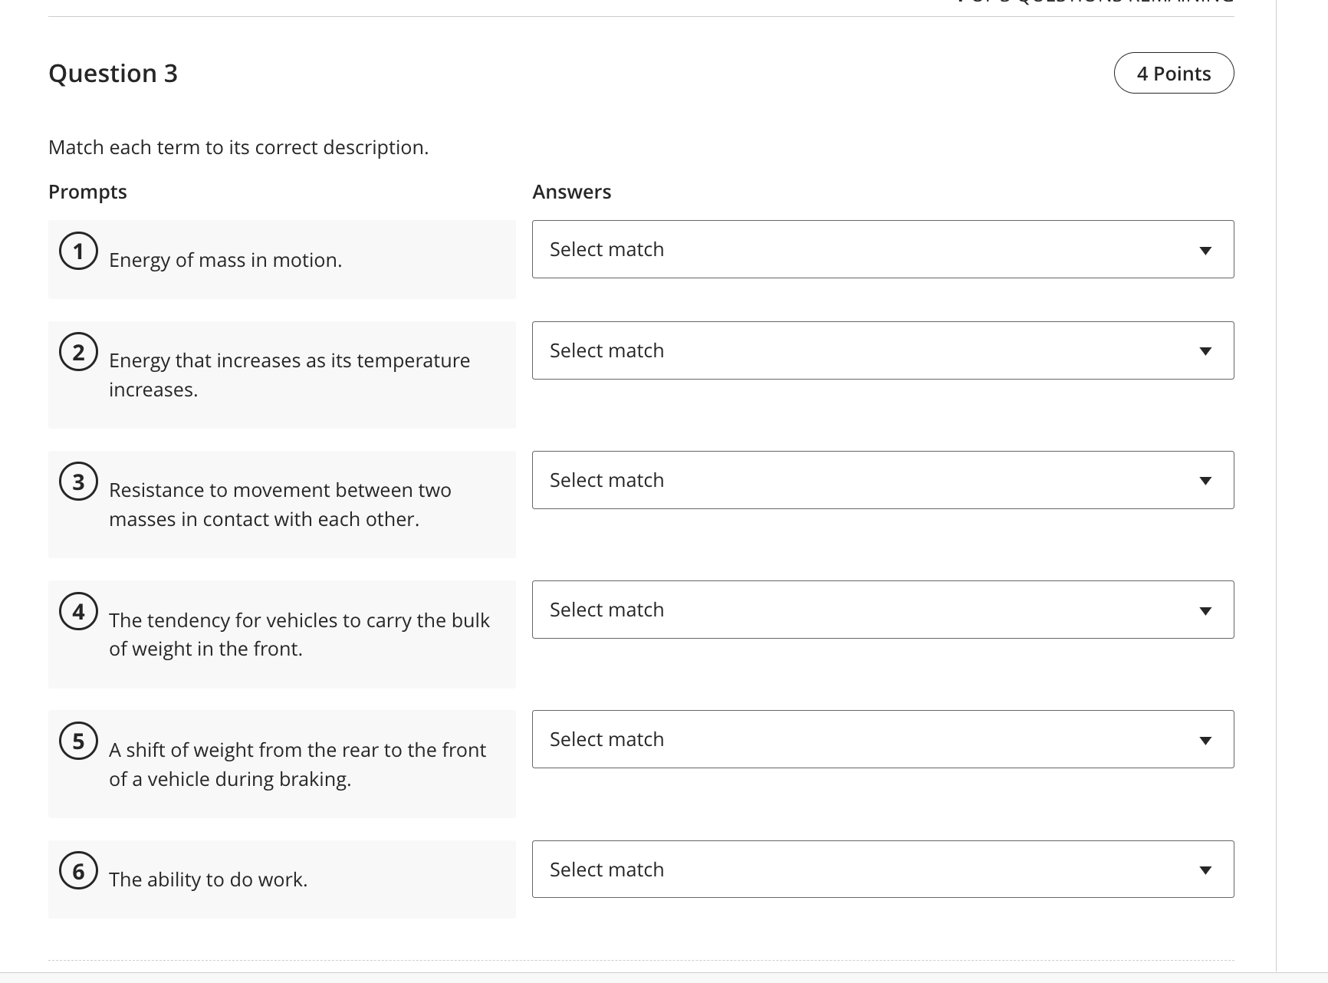Click prompt text 'Energy of mass in motion.'
Image resolution: width=1328 pixels, height=983 pixels.
(225, 260)
